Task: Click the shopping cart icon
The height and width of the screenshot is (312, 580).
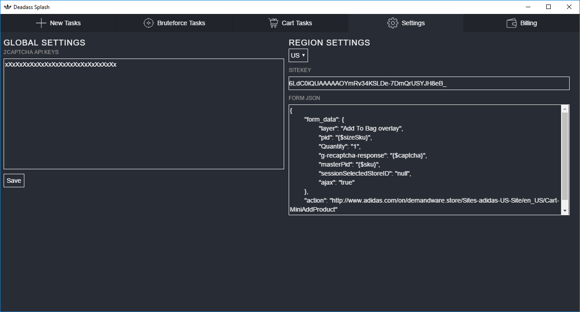Action: click(273, 23)
